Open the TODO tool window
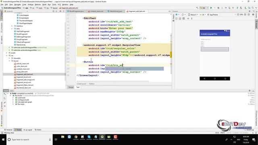Viewport: 258px width, 145px height. (38, 130)
